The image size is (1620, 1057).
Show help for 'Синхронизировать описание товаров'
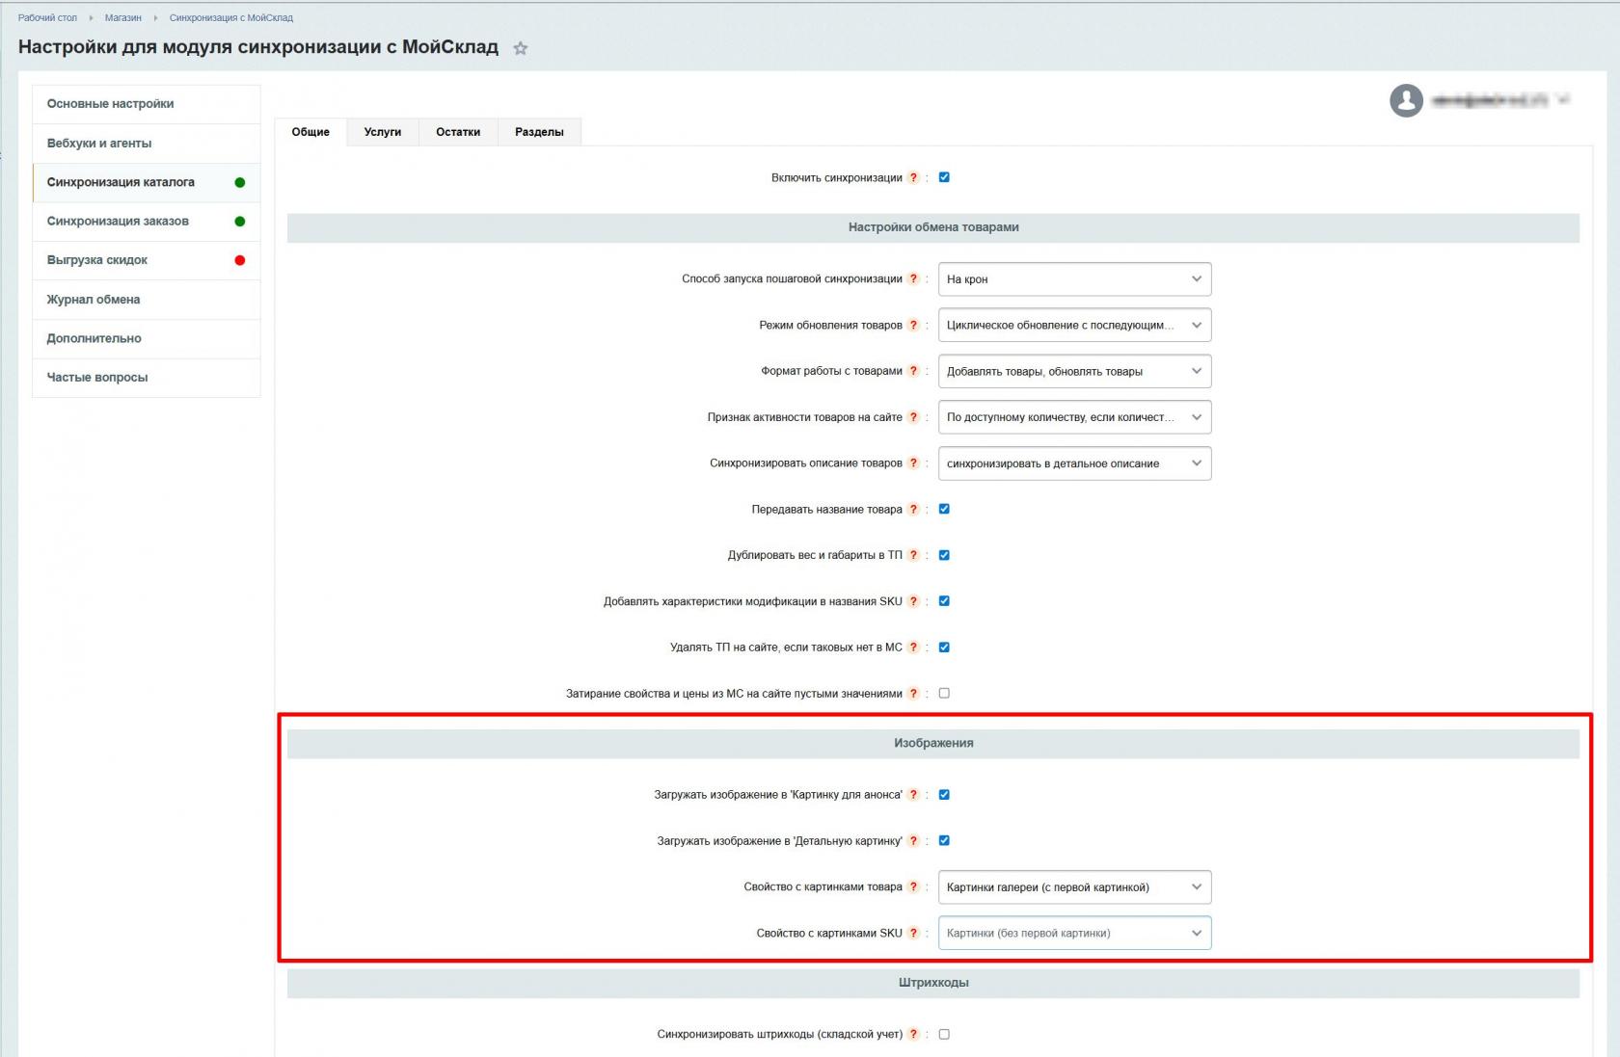[914, 463]
